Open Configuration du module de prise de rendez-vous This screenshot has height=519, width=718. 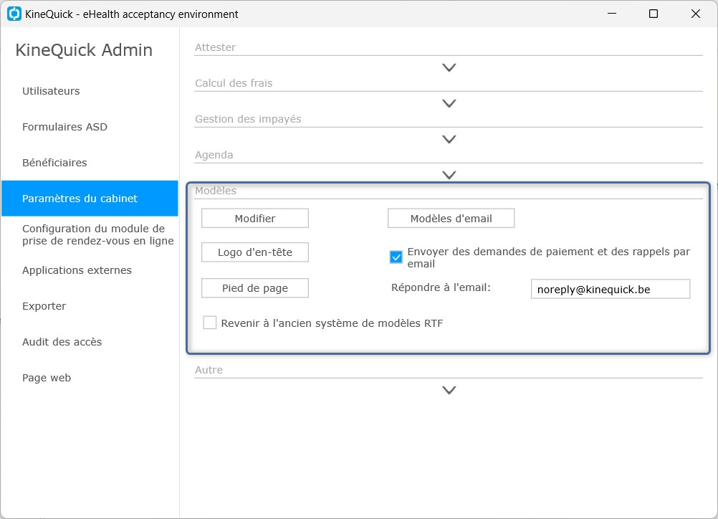click(x=98, y=234)
